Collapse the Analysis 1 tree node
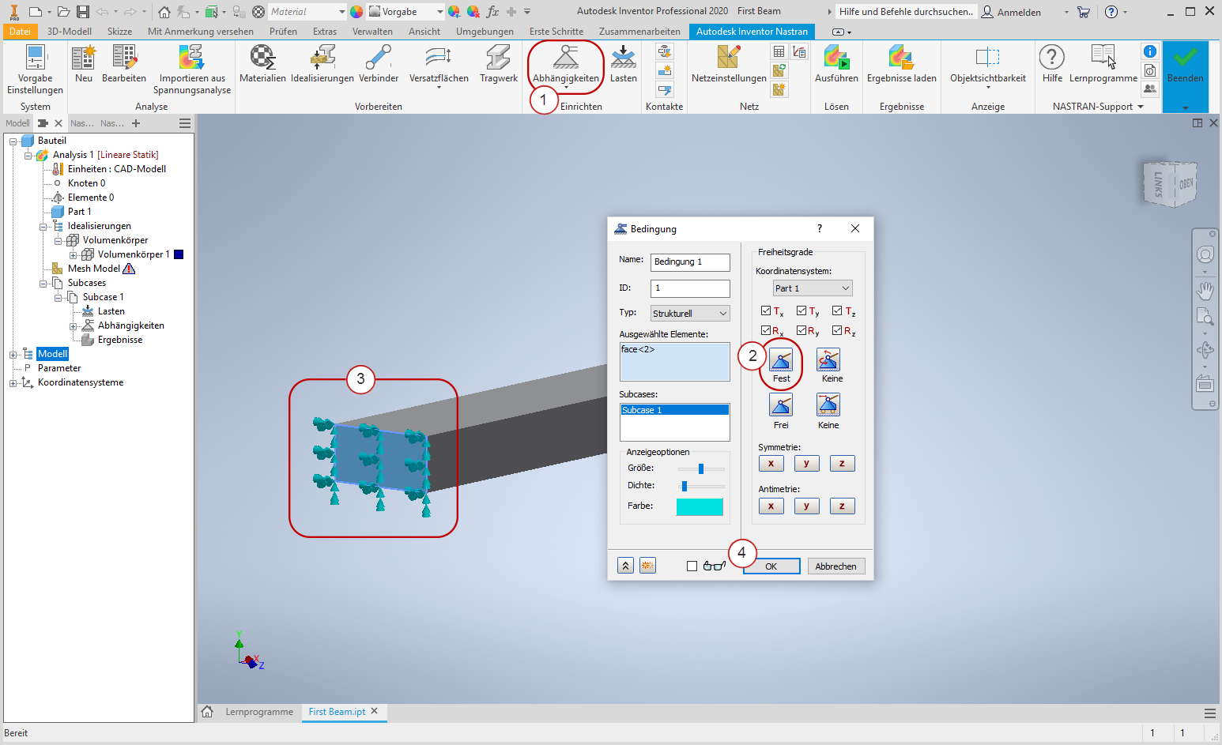Screen dimensions: 1222x745 coord(28,156)
